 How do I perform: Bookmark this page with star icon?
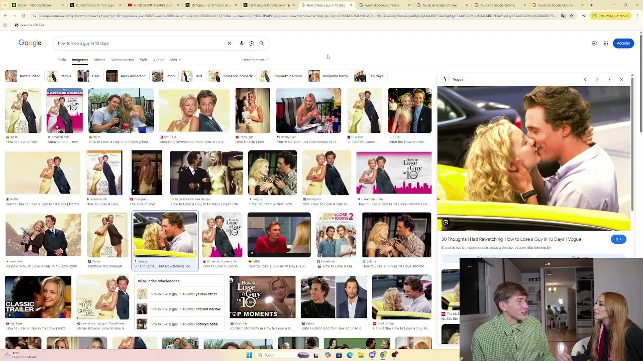(571, 16)
